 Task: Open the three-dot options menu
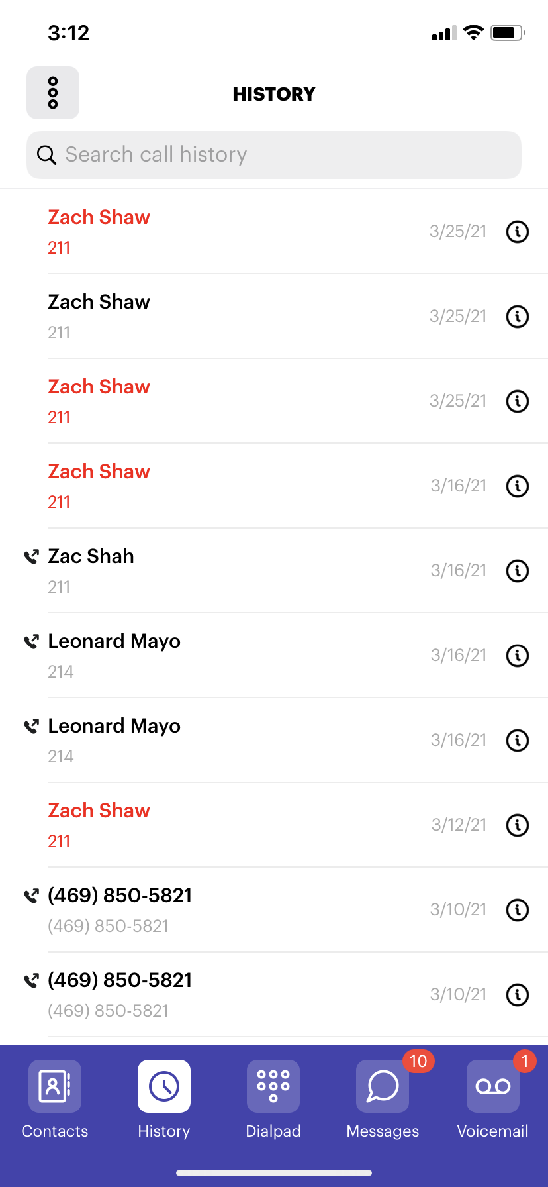(53, 93)
